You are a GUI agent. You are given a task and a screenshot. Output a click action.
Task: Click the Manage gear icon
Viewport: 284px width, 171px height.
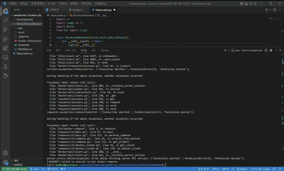pyautogui.click(x=5, y=162)
